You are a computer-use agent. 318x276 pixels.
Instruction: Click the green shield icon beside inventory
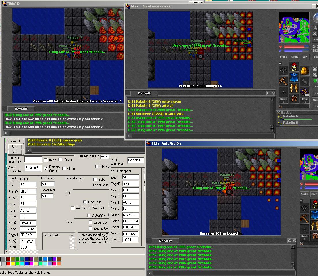315,81
